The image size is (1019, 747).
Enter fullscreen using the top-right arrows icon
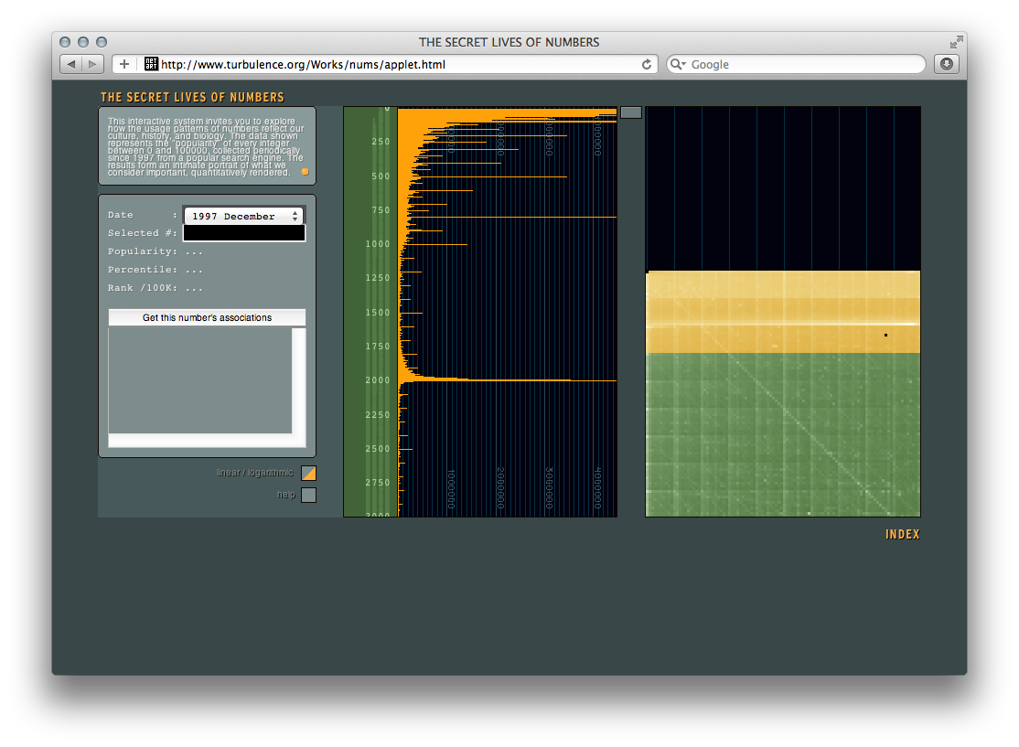pos(956,42)
